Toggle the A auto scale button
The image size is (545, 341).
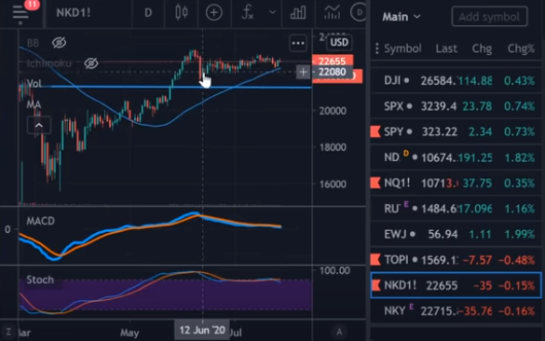click(339, 332)
